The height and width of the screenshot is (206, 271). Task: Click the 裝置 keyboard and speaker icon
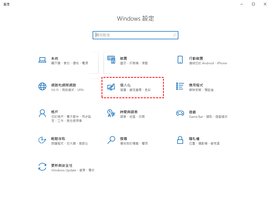[x=111, y=60]
